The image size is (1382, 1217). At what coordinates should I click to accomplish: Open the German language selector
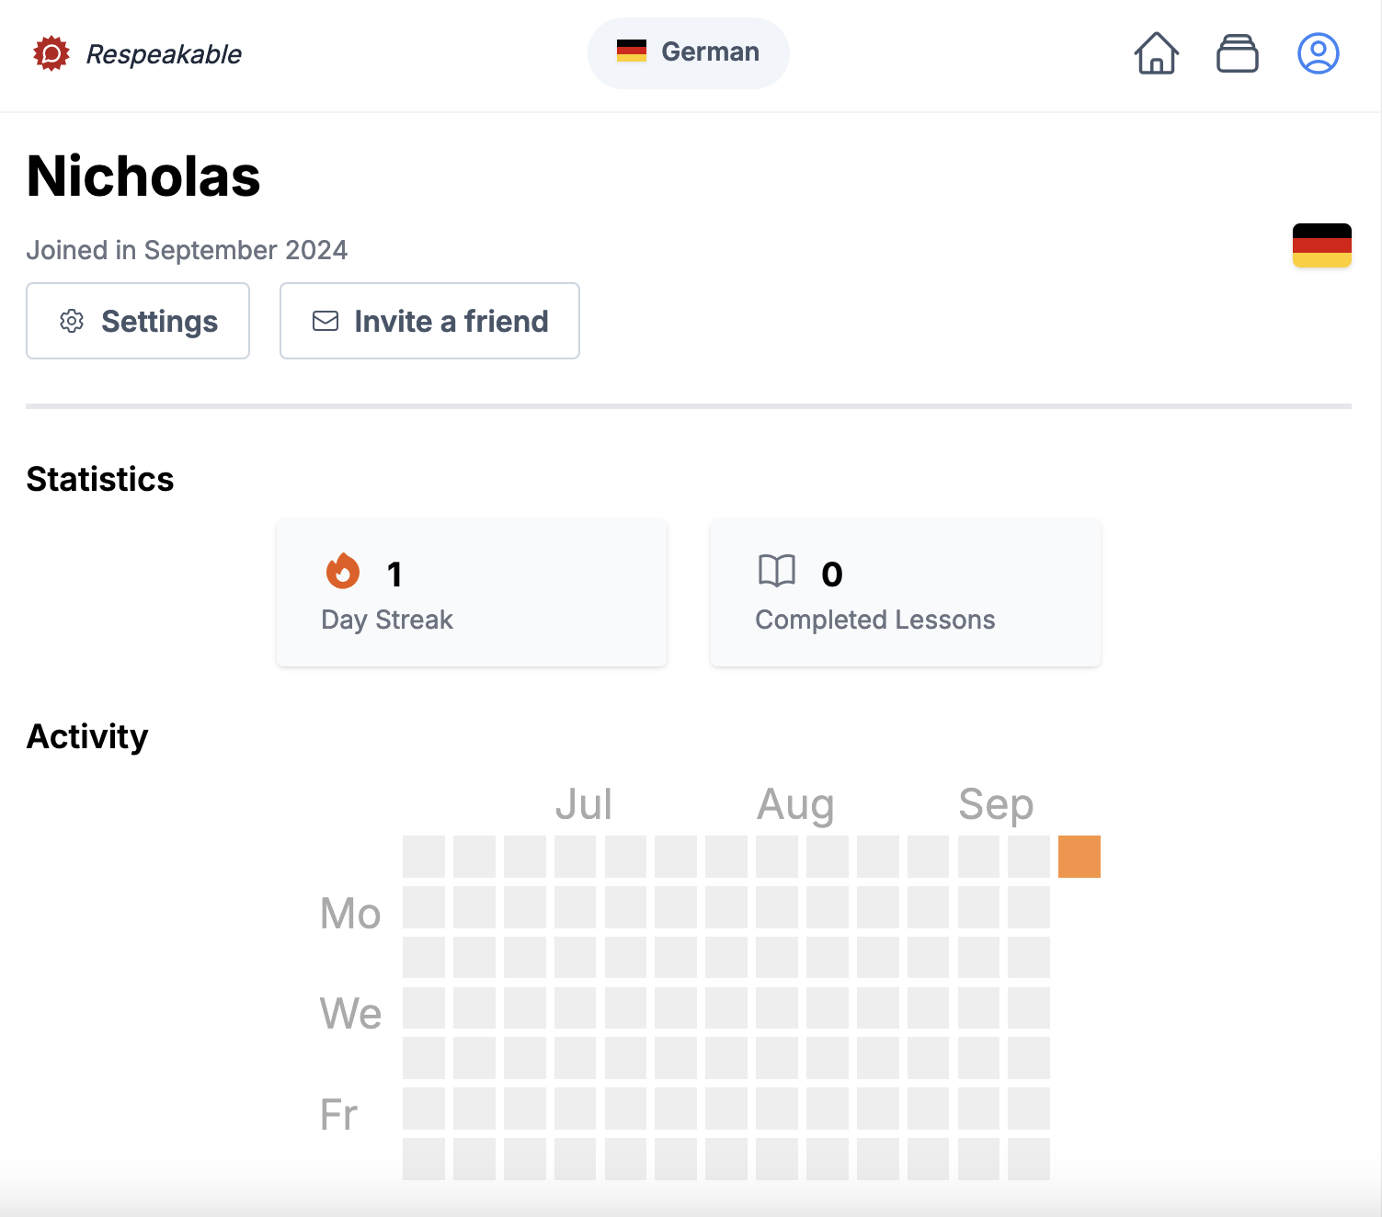pos(688,52)
